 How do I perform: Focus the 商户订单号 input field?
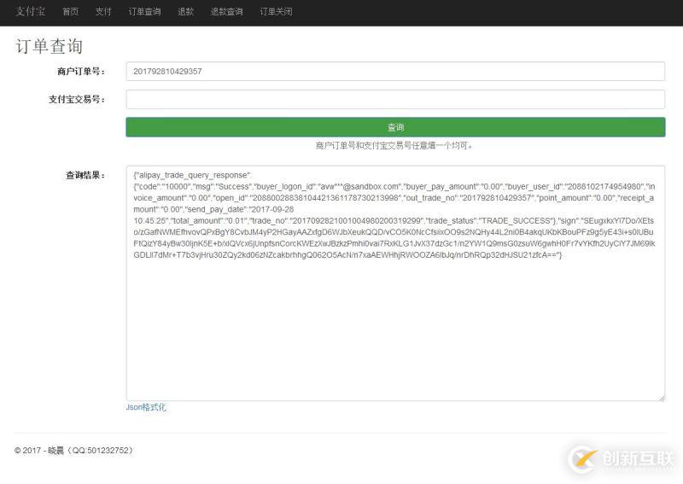pos(395,72)
